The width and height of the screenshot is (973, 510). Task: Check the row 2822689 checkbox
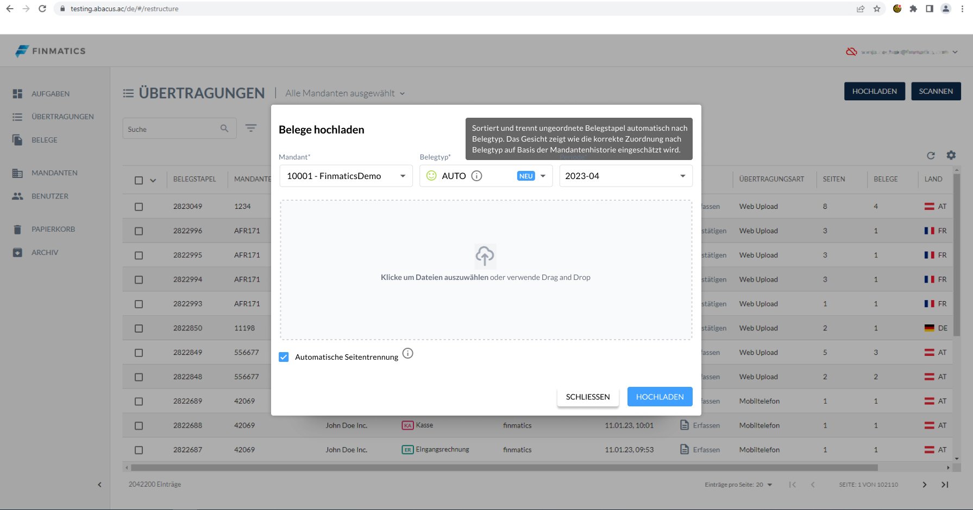click(x=139, y=401)
